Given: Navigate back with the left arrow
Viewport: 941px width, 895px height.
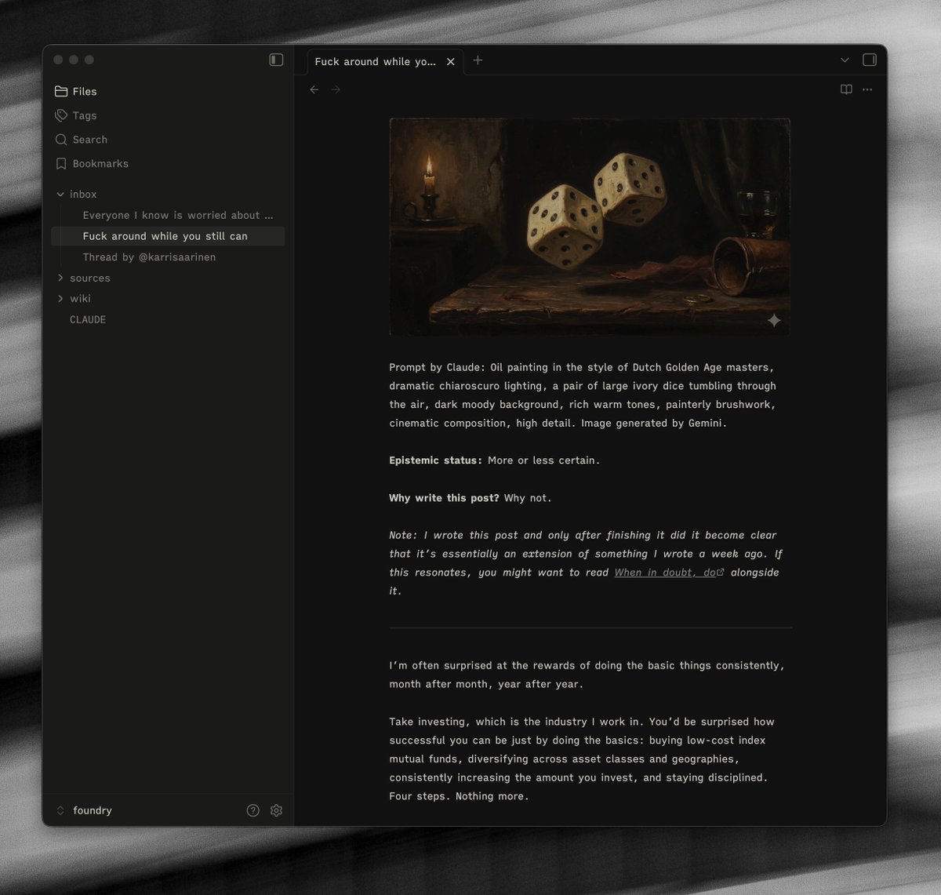Looking at the screenshot, I should click(x=314, y=90).
